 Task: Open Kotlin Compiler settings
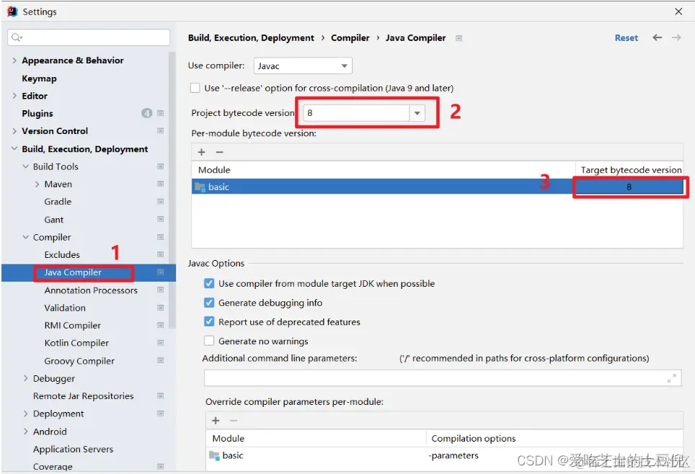pos(76,343)
